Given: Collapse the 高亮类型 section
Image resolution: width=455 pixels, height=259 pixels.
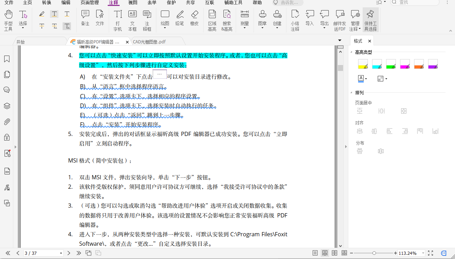Looking at the screenshot, I should 352,52.
